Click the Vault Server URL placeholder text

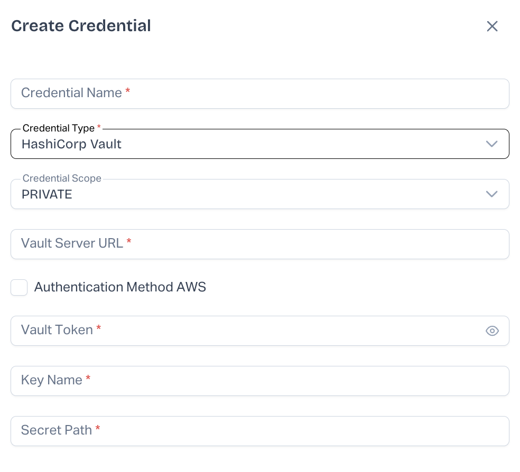pyautogui.click(x=72, y=243)
